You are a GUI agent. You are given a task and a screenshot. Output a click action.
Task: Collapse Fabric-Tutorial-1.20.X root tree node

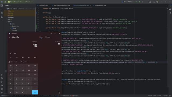point(5,9)
